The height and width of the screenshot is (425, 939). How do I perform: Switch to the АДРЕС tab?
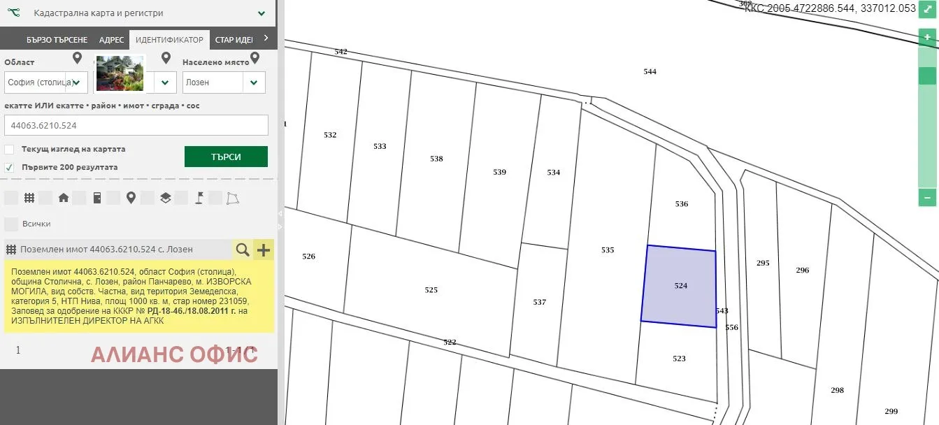tap(111, 39)
